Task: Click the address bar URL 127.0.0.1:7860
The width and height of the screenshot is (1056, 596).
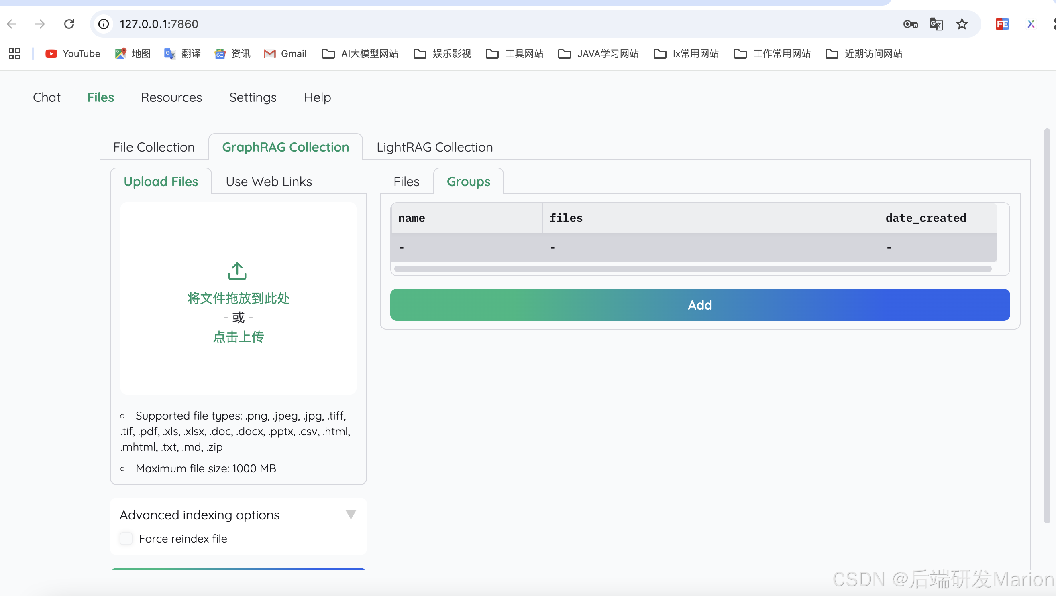Action: coord(159,24)
